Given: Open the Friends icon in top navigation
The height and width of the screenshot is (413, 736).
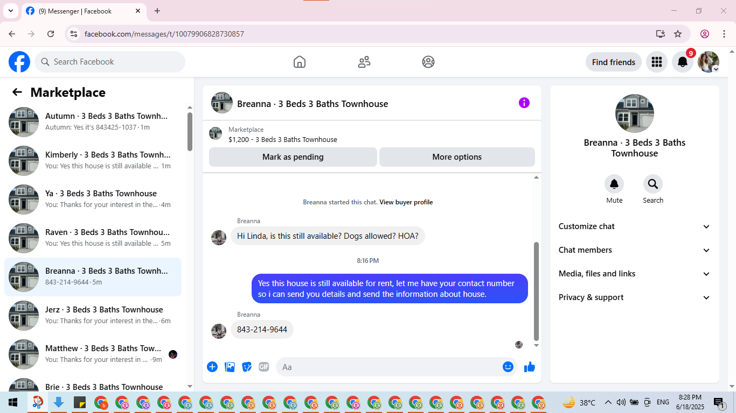Looking at the screenshot, I should coord(364,62).
